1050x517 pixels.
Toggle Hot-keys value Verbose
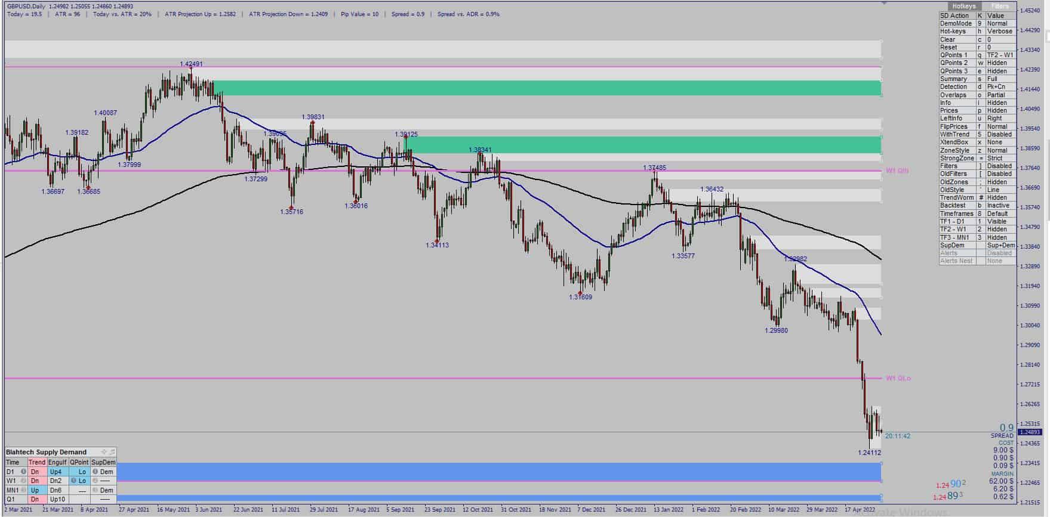(x=1000, y=31)
